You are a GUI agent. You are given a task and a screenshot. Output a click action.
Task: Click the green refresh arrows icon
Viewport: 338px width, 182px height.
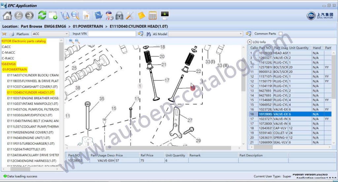(x=42, y=15)
